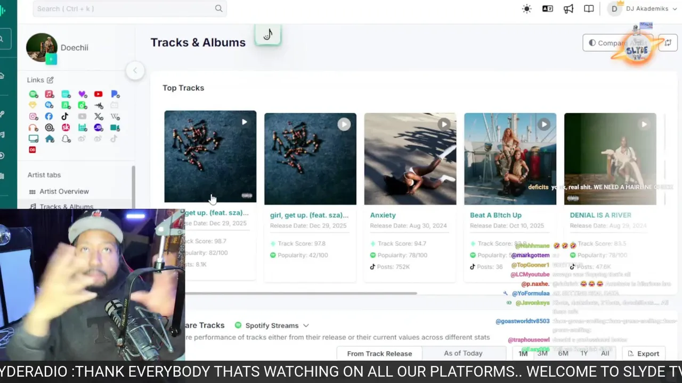Image resolution: width=682 pixels, height=383 pixels.
Task: Open the blue home link icon
Action: [x=50, y=138]
